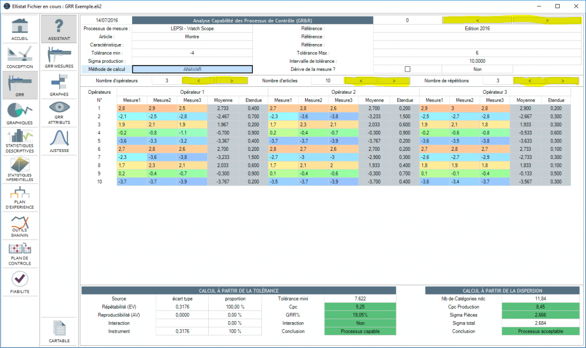
Task: Click the Sigma total value 2,684
Action: pyautogui.click(x=540, y=323)
